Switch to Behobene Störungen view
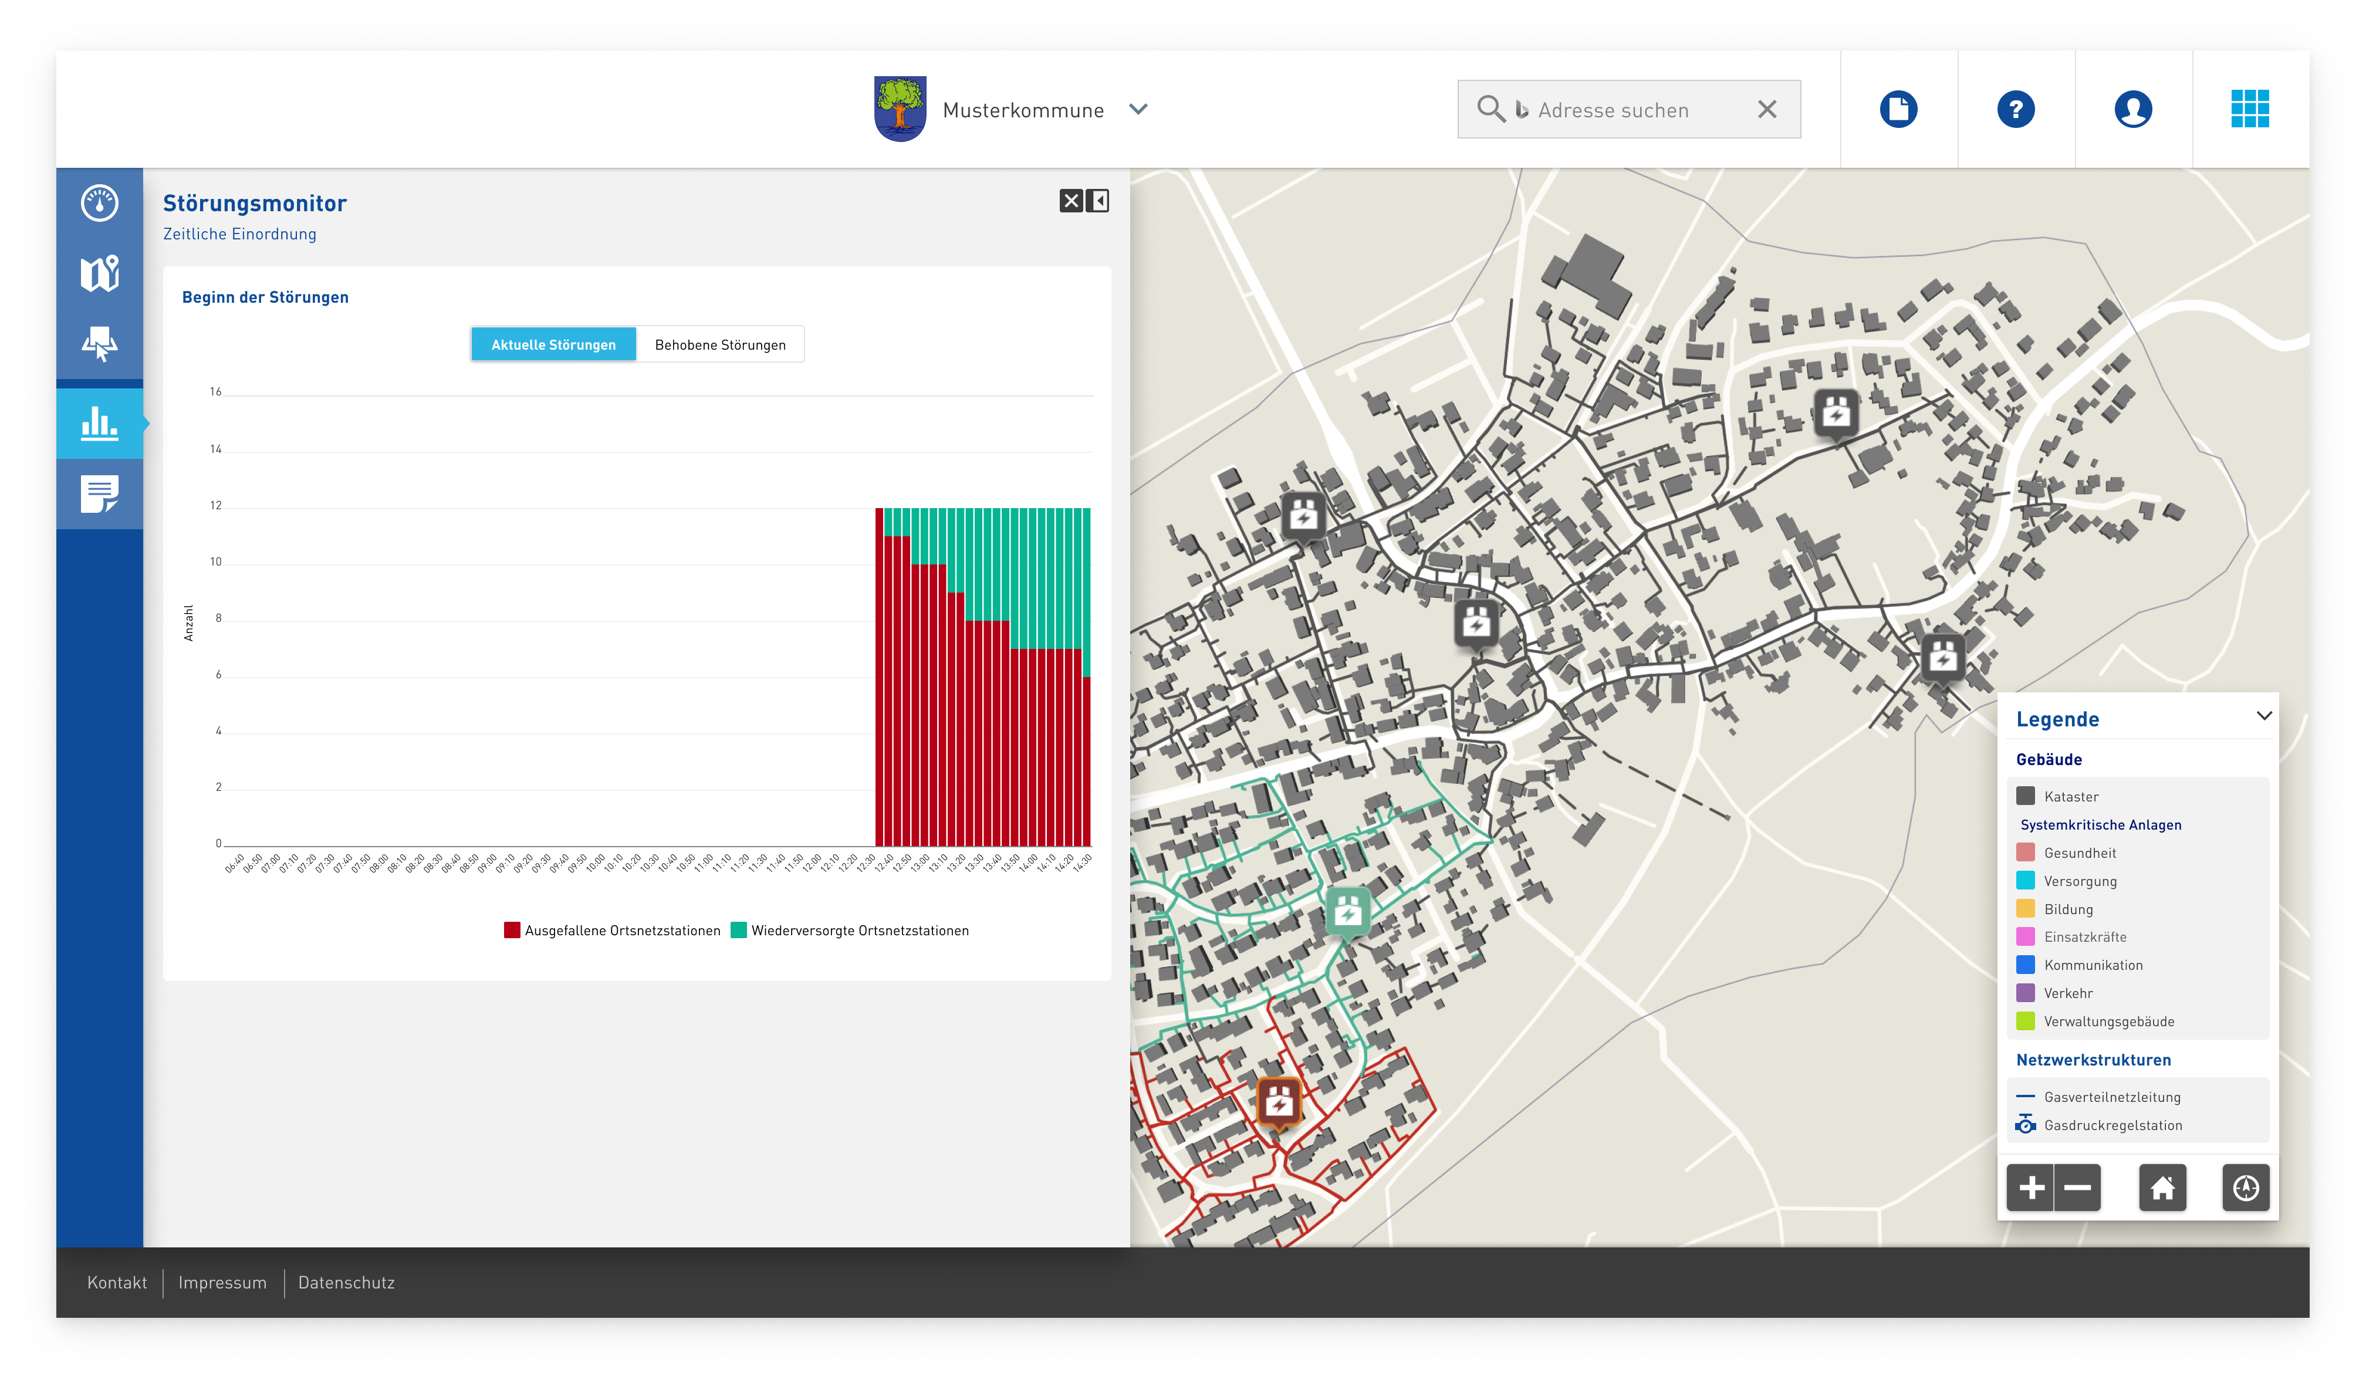Viewport: 2366px width, 1380px height. (x=720, y=344)
